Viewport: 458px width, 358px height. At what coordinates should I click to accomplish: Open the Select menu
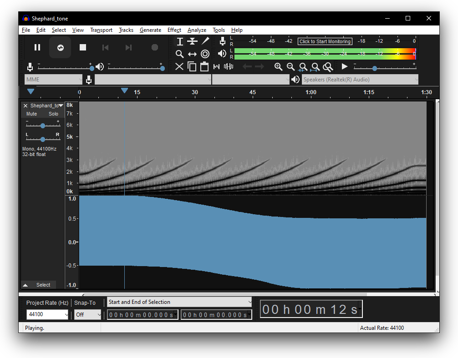[59, 30]
